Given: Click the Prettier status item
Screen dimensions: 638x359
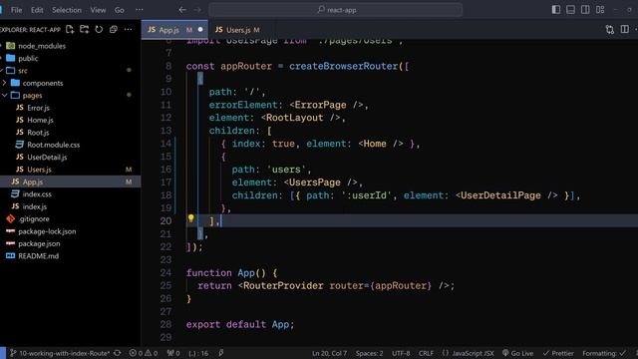Looking at the screenshot, I should pyautogui.click(x=558, y=353).
